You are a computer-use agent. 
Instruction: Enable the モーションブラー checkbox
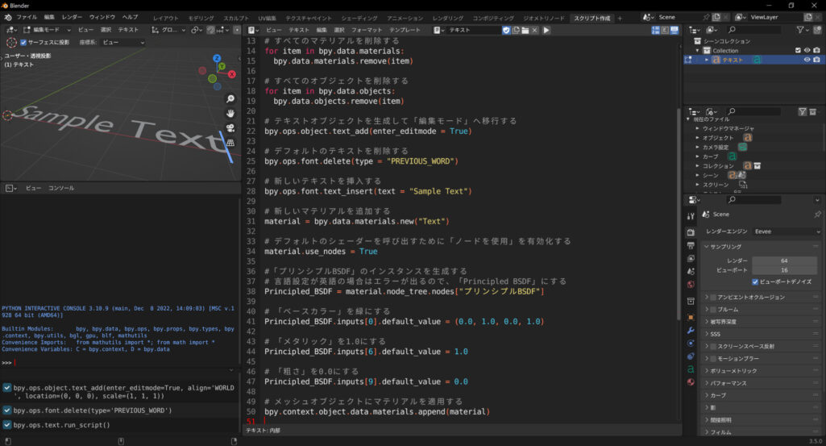[713, 358]
